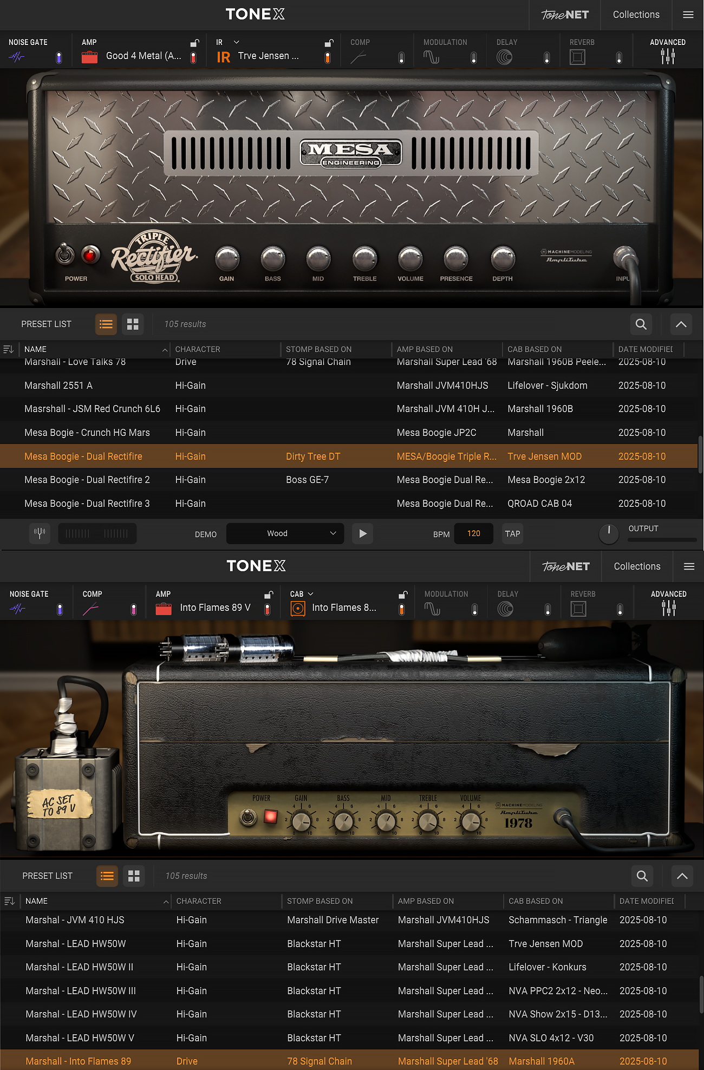Image resolution: width=704 pixels, height=1070 pixels.
Task: Open hamburger menu in the Mesa window
Action: click(x=688, y=15)
